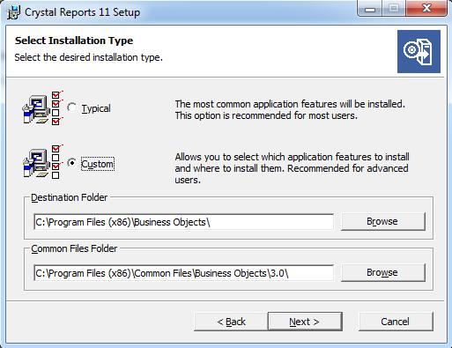Browse for the Destination Folder
Image resolution: width=452 pixels, height=348 pixels.
point(383,221)
